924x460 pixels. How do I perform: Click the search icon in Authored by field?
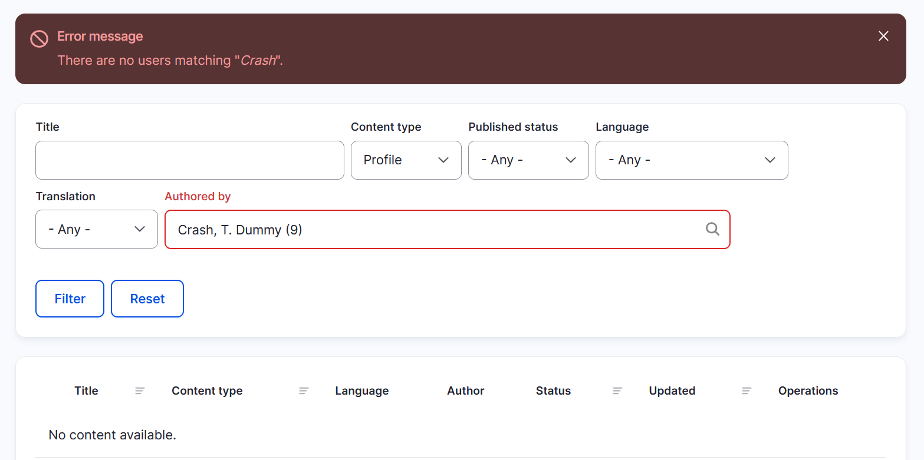712,230
